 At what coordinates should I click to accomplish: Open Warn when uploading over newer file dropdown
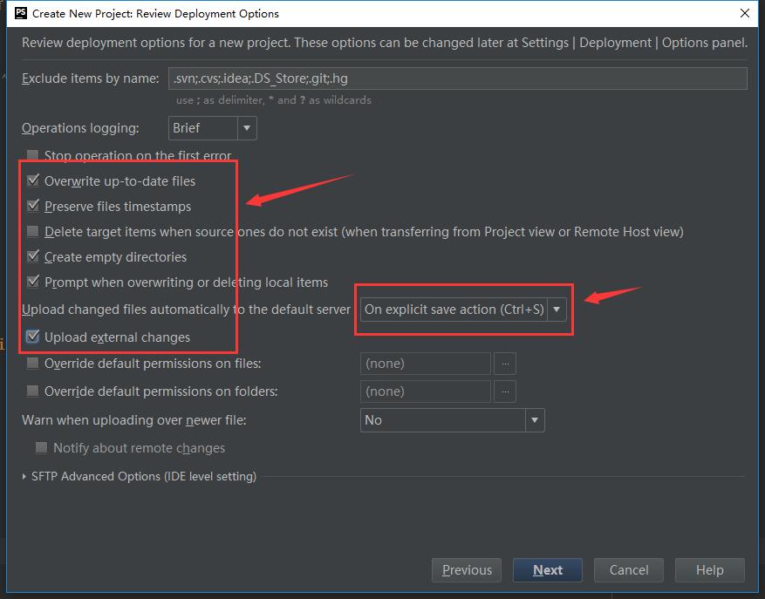pyautogui.click(x=452, y=420)
